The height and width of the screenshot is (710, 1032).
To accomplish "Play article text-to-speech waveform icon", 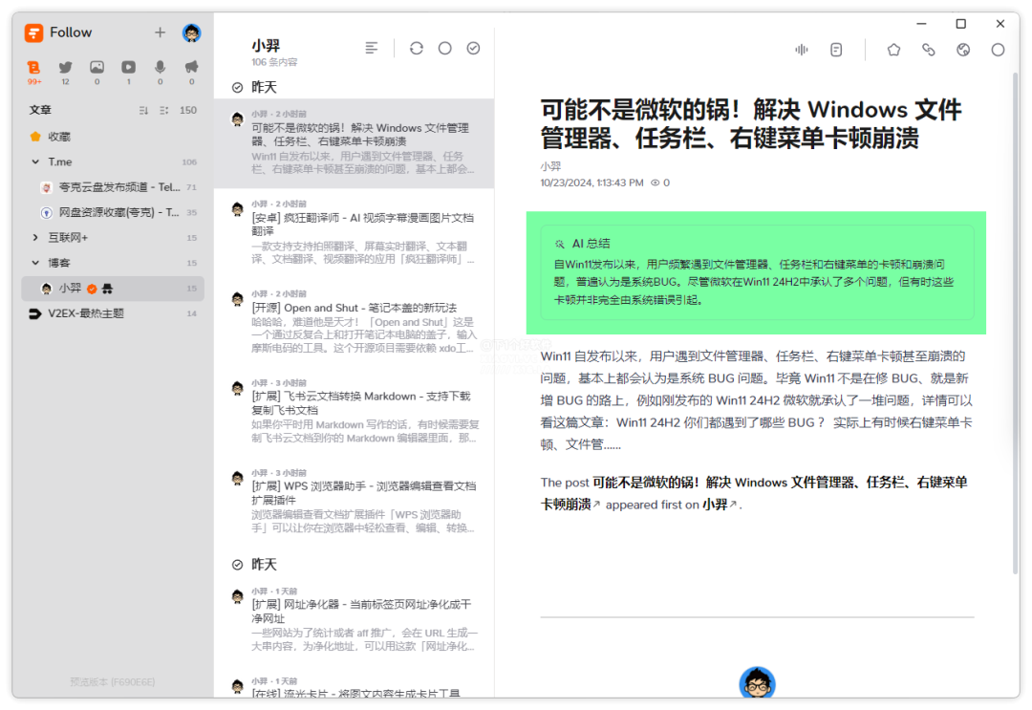I will 801,50.
